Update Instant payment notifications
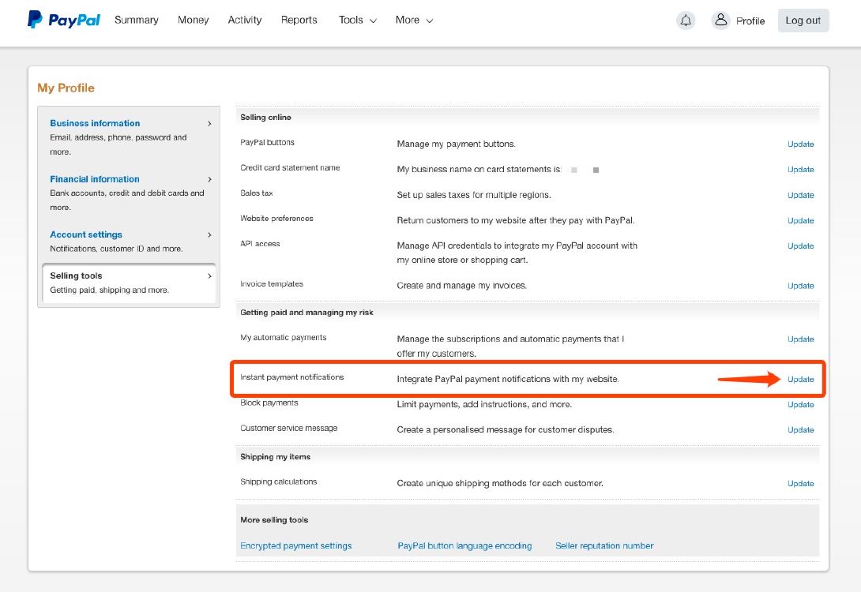 [x=801, y=379]
